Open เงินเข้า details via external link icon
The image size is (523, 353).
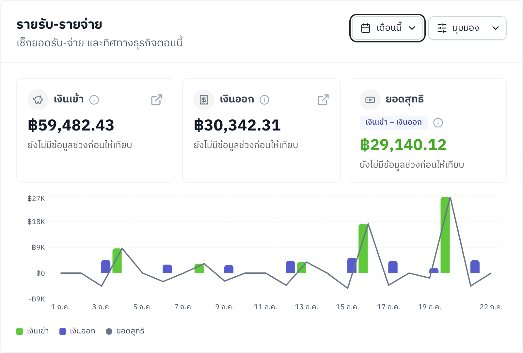tap(157, 100)
